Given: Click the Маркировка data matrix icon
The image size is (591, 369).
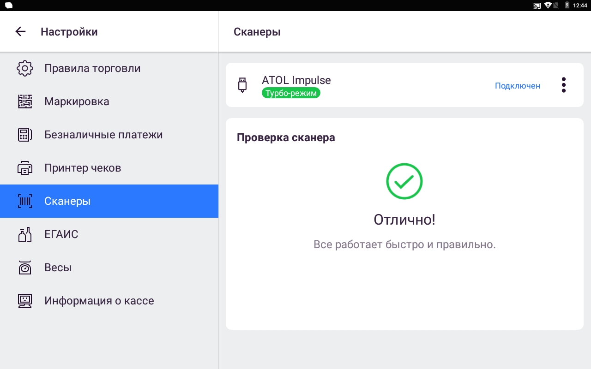Looking at the screenshot, I should click(x=25, y=101).
